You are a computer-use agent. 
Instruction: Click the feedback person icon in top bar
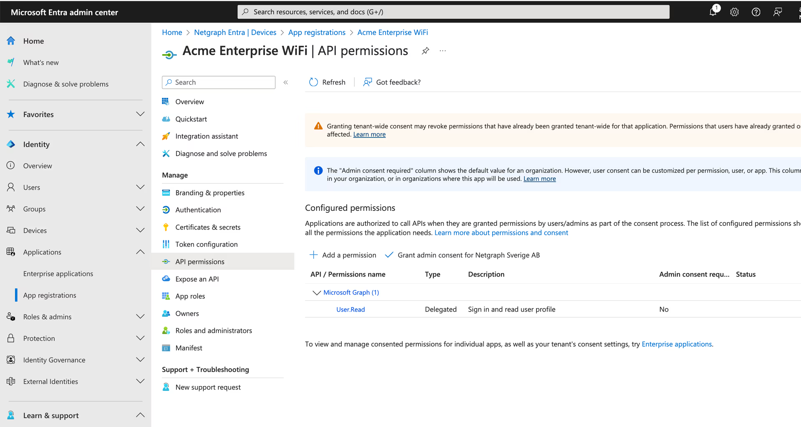point(777,12)
